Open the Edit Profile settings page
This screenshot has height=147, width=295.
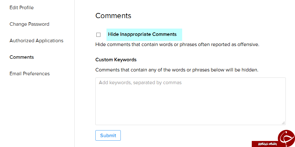pos(21,8)
